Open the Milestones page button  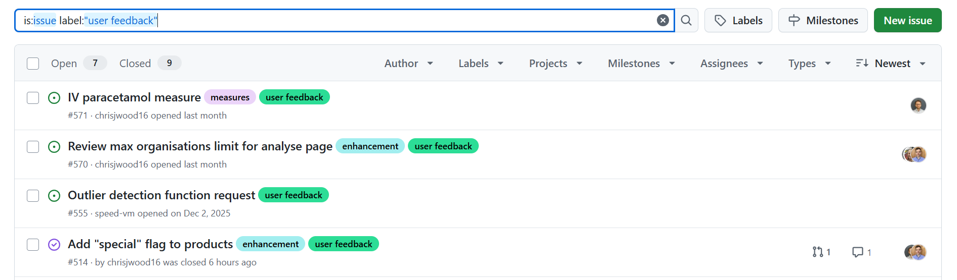pos(823,20)
